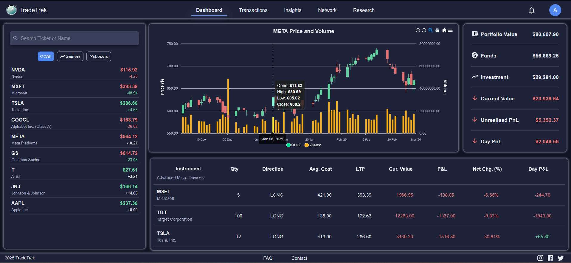Select the chart panning hand tool
The width and height of the screenshot is (571, 263).
(x=437, y=30)
